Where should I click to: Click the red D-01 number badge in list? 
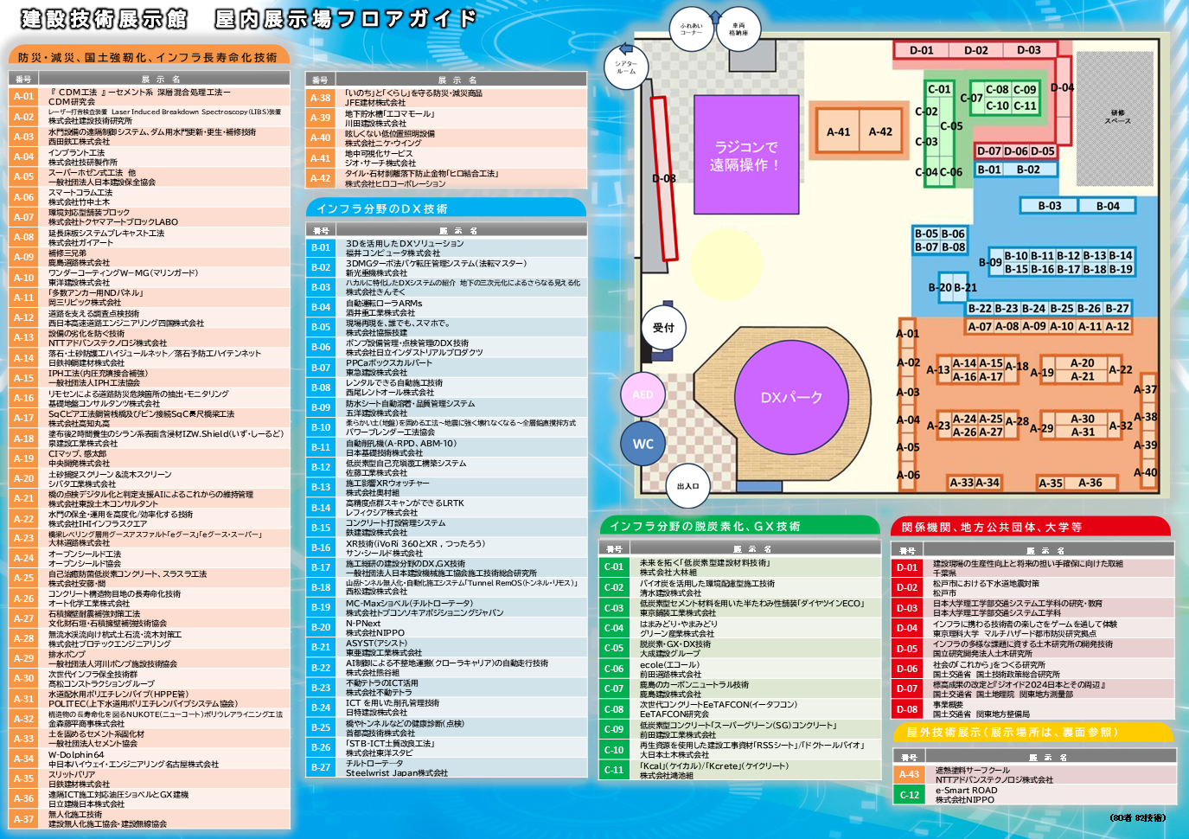(906, 567)
